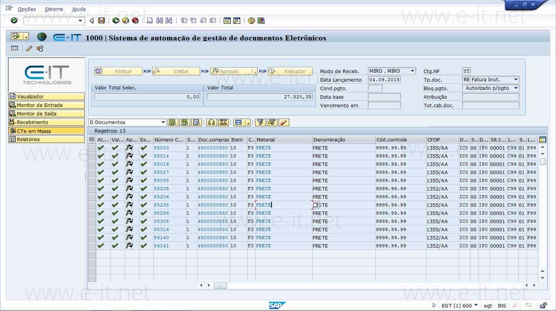Click the Generate Shortcut icon

tap(237, 20)
